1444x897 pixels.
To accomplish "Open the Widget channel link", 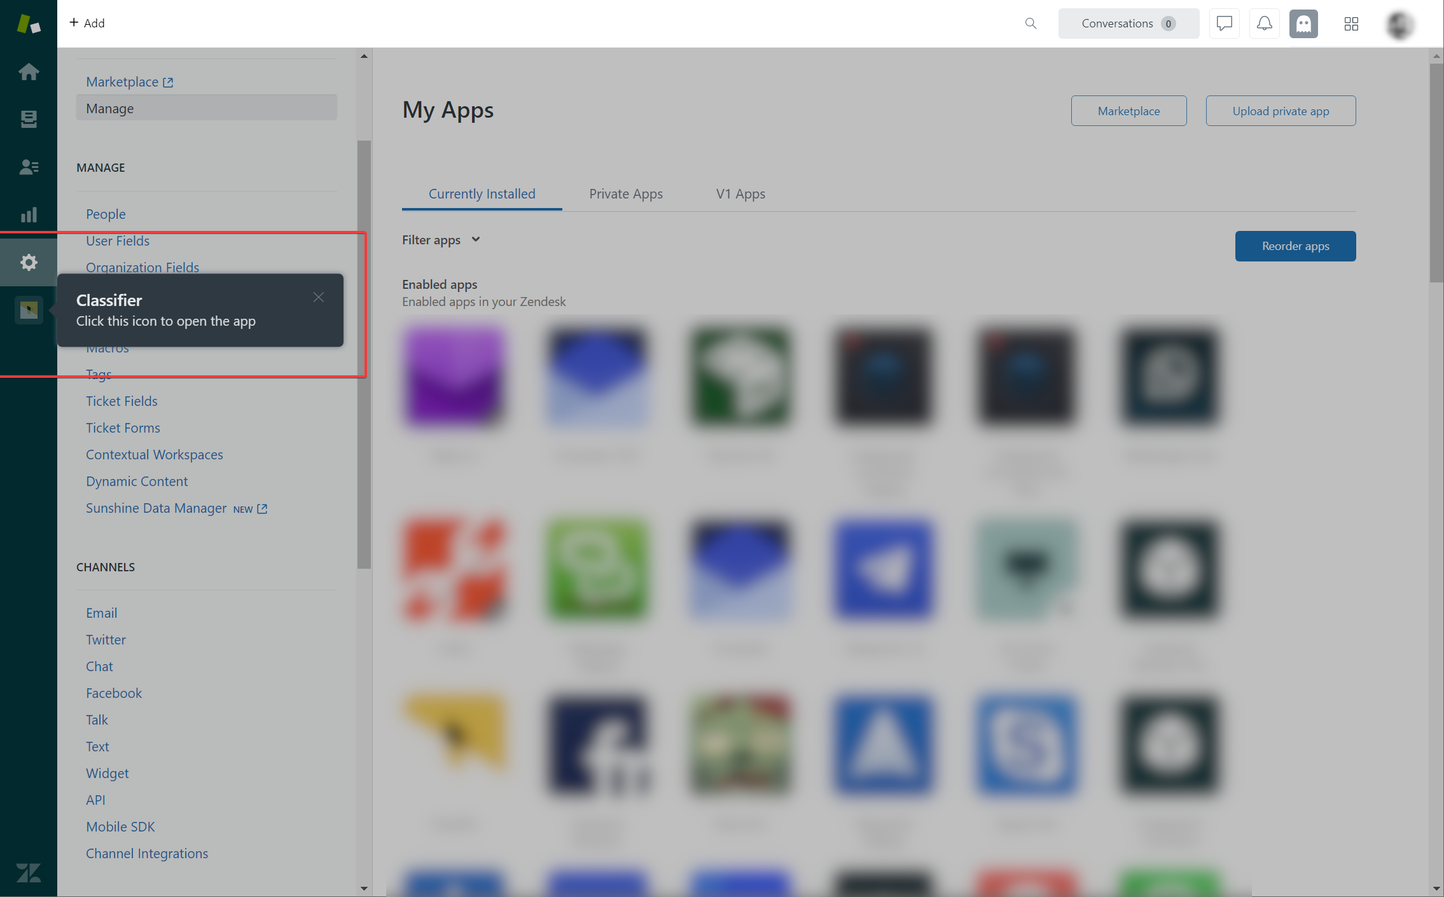I will (x=107, y=773).
